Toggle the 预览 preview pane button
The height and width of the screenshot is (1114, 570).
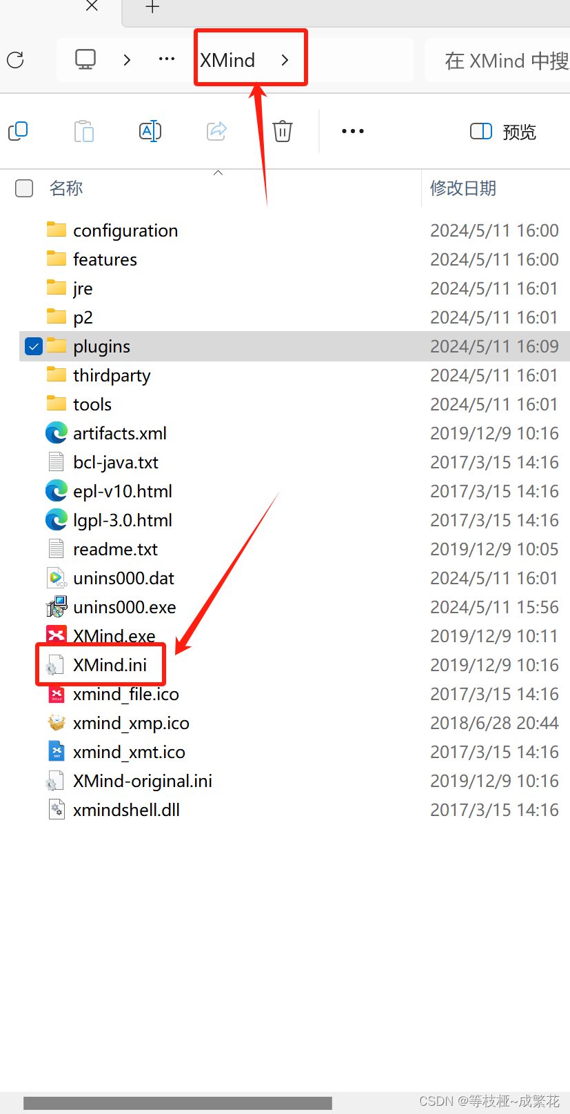pos(503,131)
